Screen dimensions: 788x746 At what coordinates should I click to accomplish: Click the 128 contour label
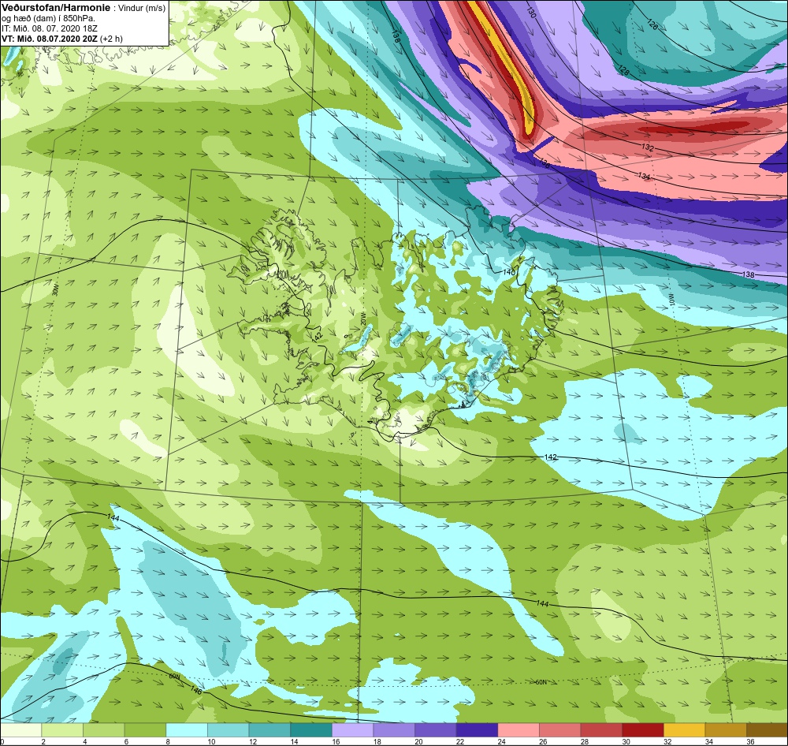tap(623, 70)
